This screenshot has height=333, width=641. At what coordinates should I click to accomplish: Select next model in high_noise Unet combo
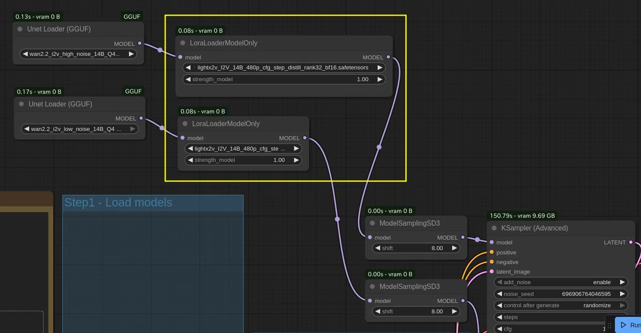131,54
